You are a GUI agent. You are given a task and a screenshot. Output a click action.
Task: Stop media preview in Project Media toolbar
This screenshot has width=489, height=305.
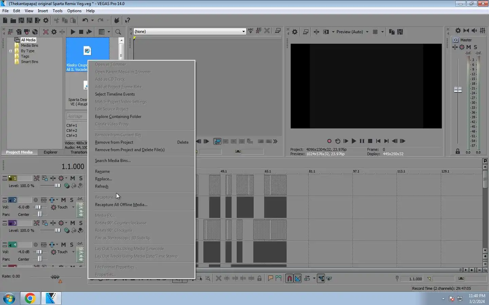click(81, 32)
